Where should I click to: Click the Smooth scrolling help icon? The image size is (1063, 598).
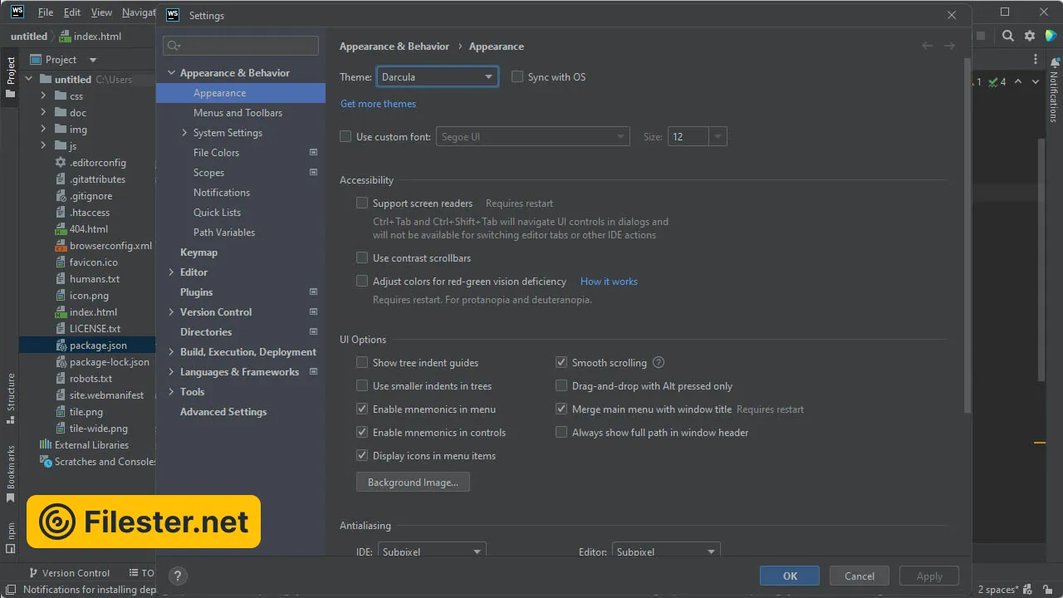click(x=659, y=363)
